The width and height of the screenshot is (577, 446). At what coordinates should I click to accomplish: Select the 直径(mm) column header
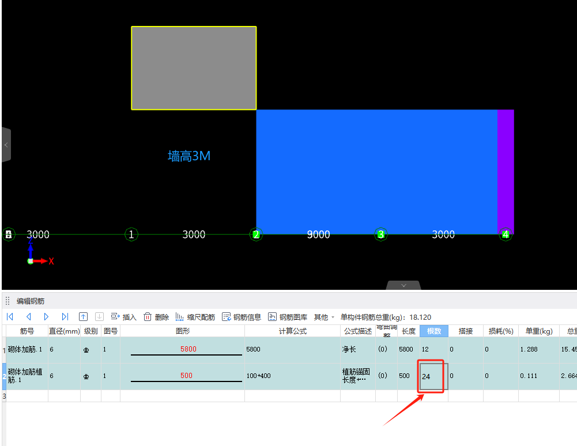pos(65,331)
